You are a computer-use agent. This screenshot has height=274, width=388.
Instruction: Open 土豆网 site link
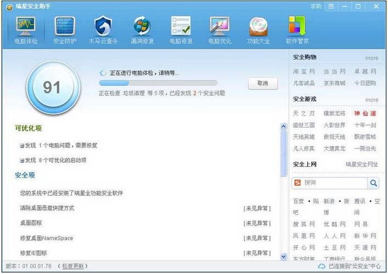(x=334, y=248)
